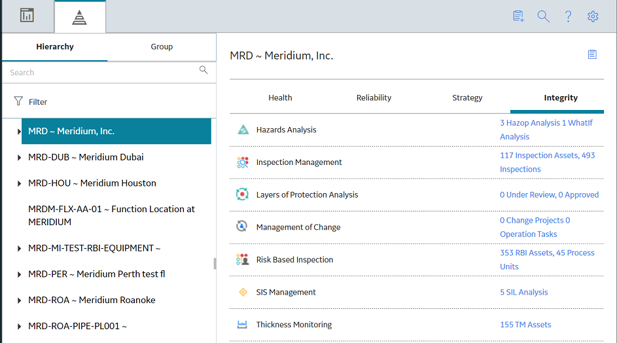The height and width of the screenshot is (343, 617).
Task: Open 0 Under Review, 0 Approved link
Action: [x=550, y=194]
